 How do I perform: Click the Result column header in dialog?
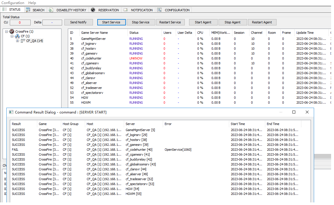23,124
